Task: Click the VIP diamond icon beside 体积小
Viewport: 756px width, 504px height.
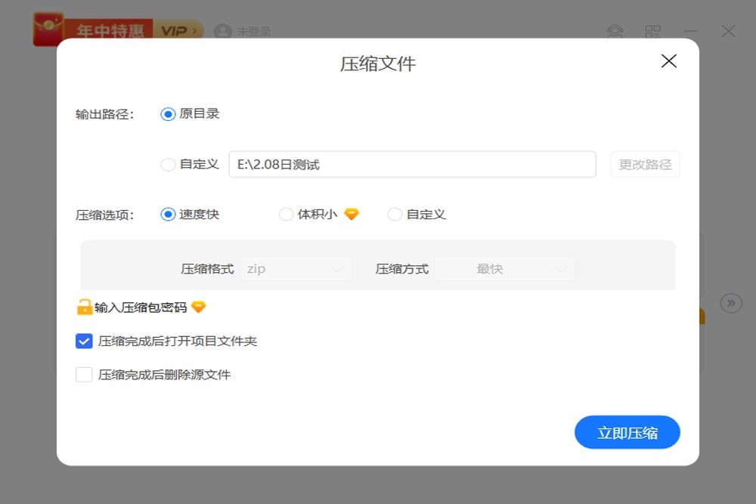Action: coord(352,214)
